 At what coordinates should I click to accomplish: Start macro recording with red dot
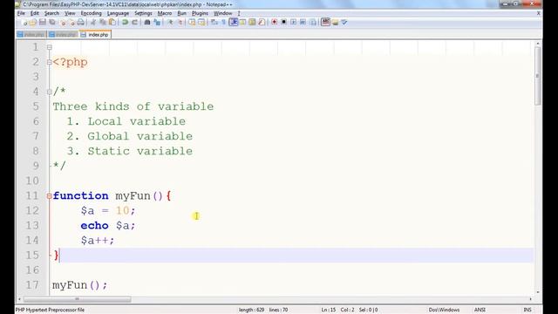(x=274, y=23)
